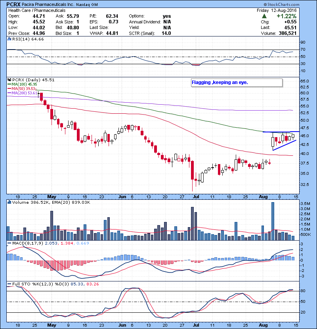Click the Jul label on the price chart axis
The width and height of the screenshot is (317, 329).
pyautogui.click(x=196, y=197)
